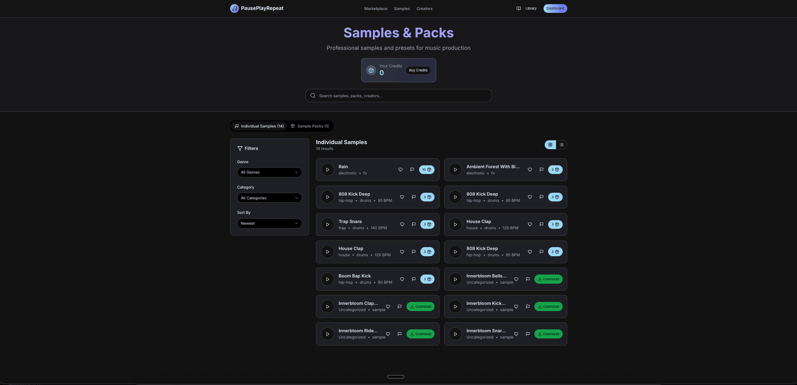Click the samples search input field
Viewport: 797px width, 385px height.
tap(398, 96)
